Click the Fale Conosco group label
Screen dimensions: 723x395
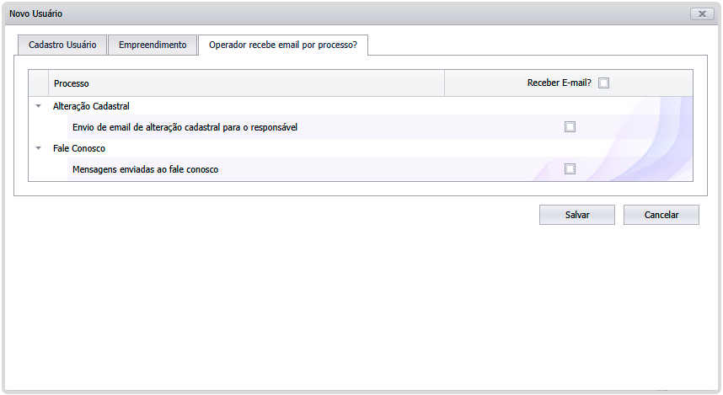click(79, 148)
